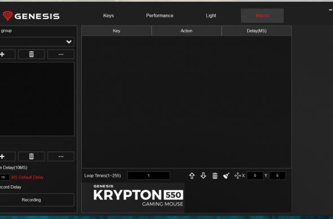Switch to the Performance tab
This screenshot has width=333, height=219.
160,15
